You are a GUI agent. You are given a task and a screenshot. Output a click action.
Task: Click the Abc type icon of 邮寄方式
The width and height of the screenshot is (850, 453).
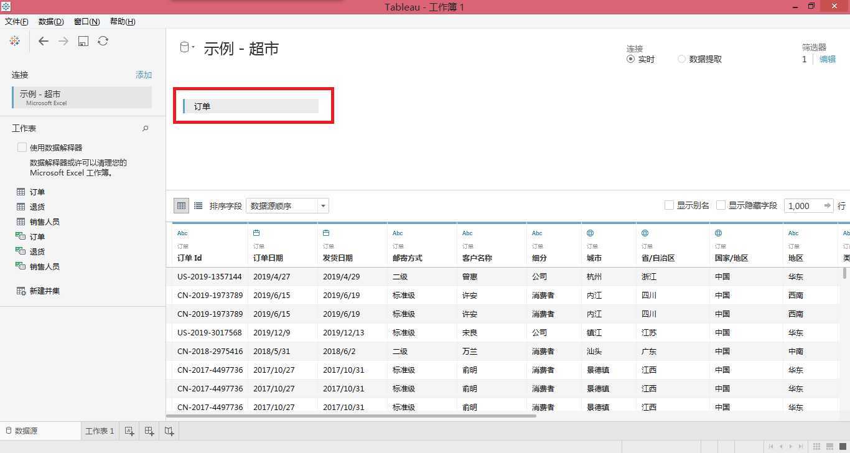[398, 233]
